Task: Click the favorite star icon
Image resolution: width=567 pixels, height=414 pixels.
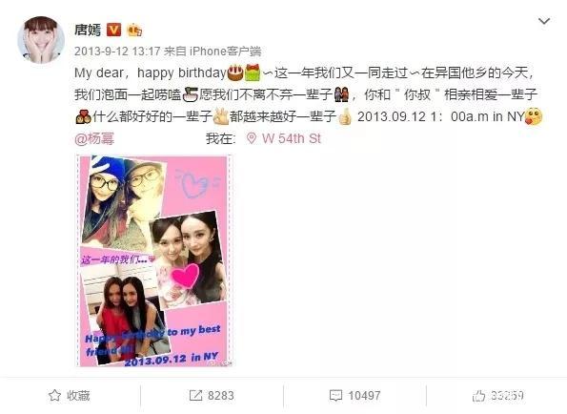Action: [54, 395]
